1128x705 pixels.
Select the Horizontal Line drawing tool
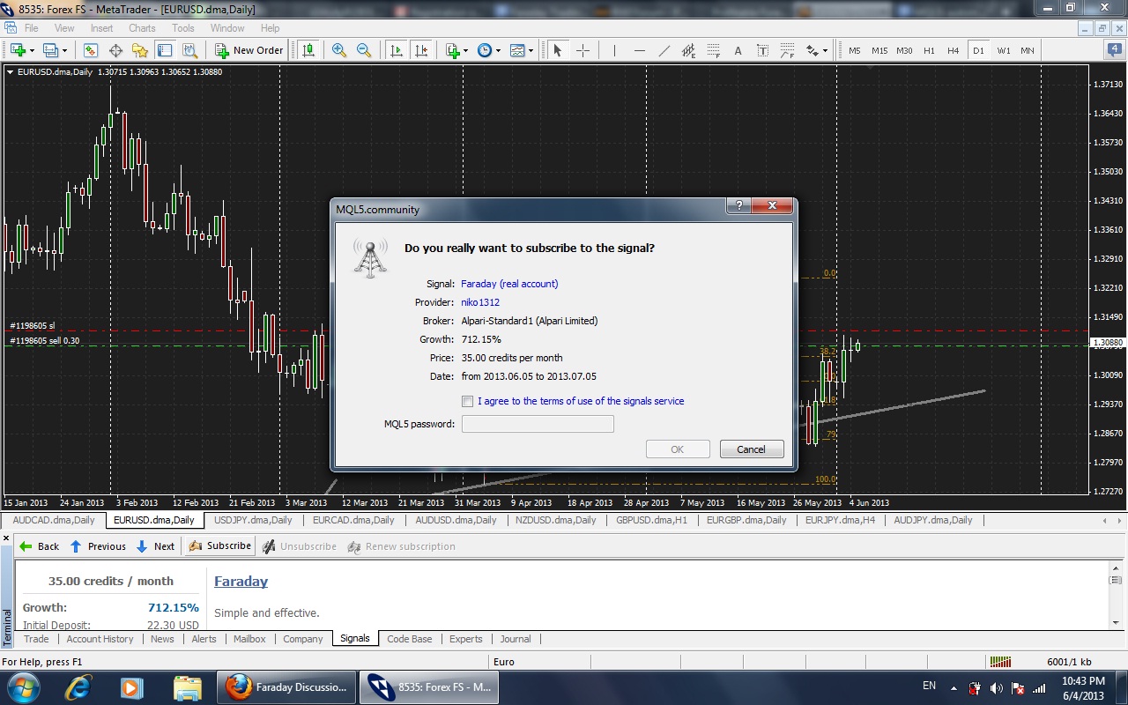coord(639,50)
